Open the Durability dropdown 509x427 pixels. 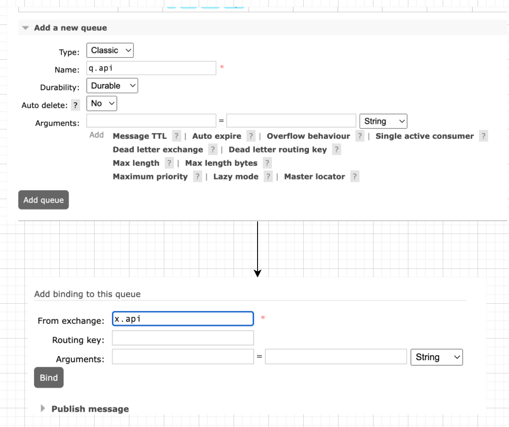[112, 85]
